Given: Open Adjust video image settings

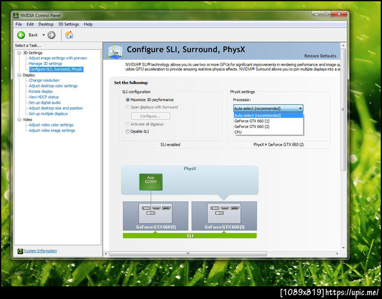Looking at the screenshot, I should [x=52, y=130].
